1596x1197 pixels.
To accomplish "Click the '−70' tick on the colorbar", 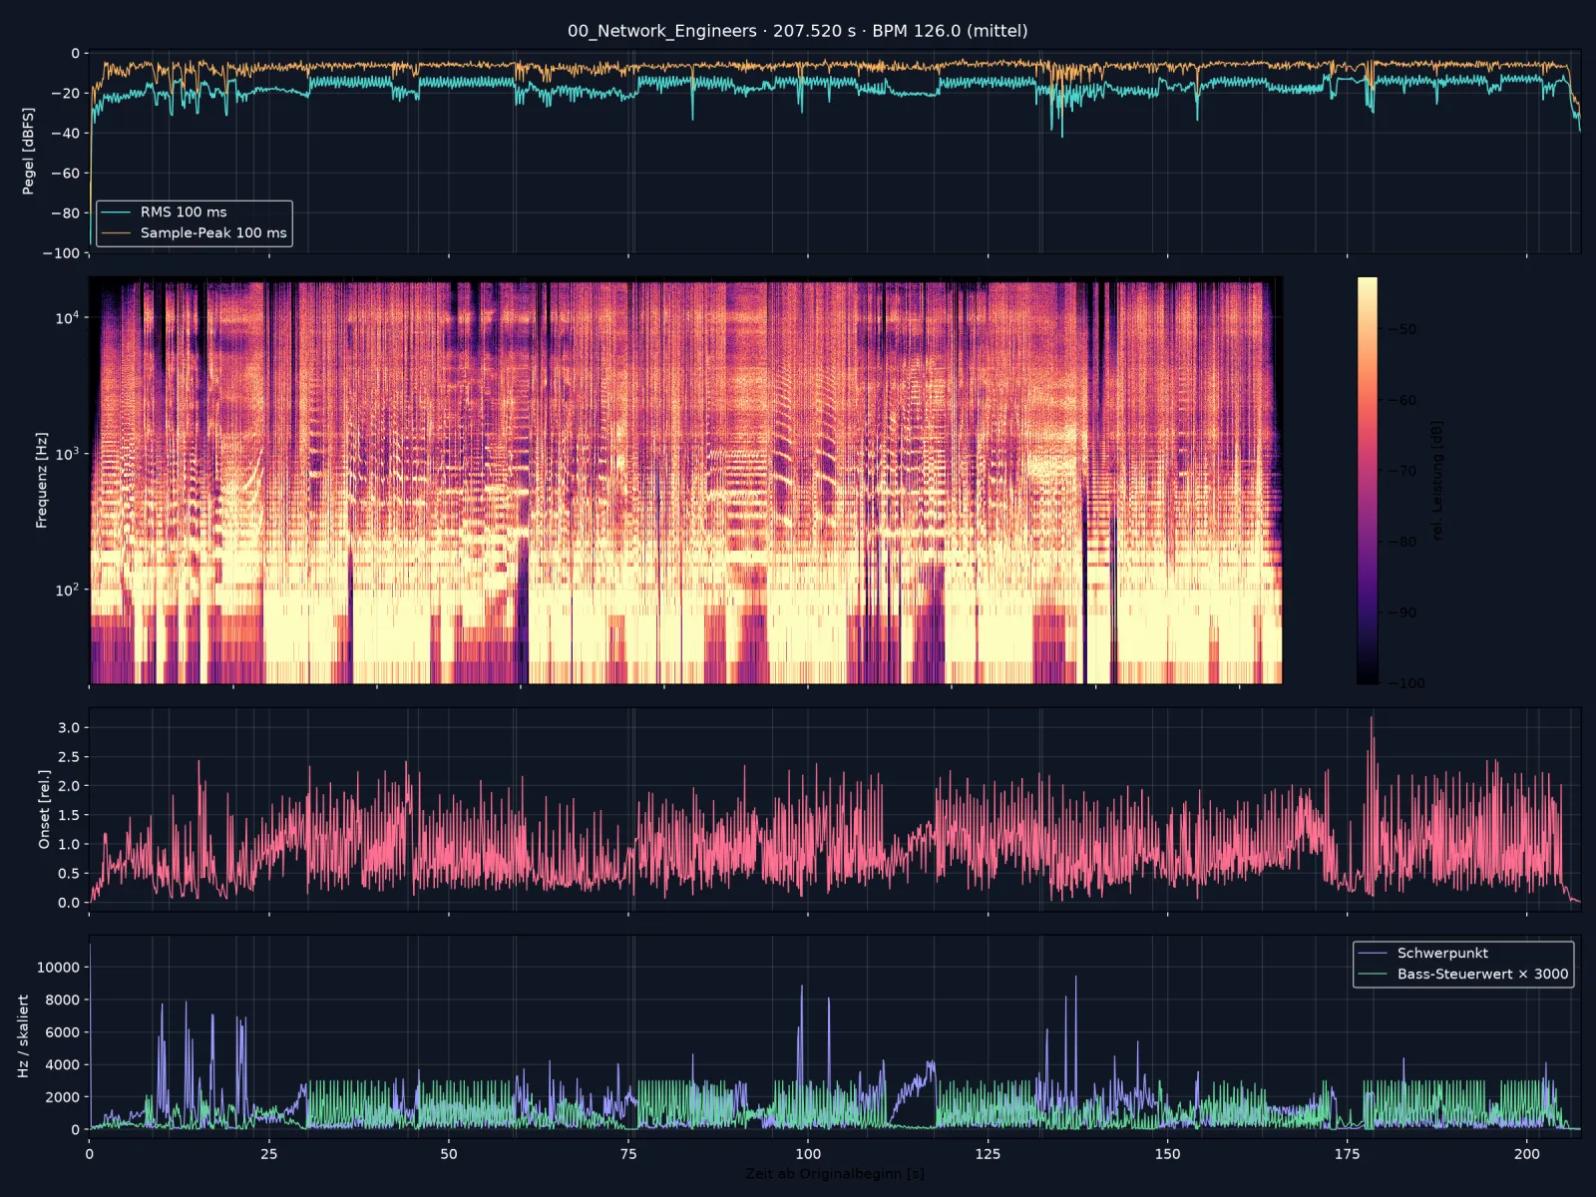I will pos(1403,471).
